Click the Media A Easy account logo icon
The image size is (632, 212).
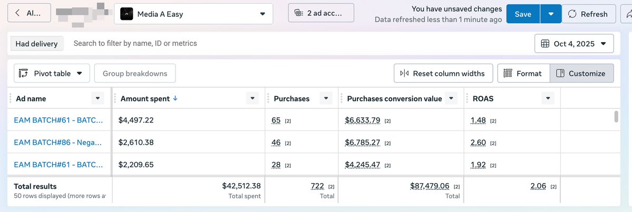pyautogui.click(x=127, y=14)
